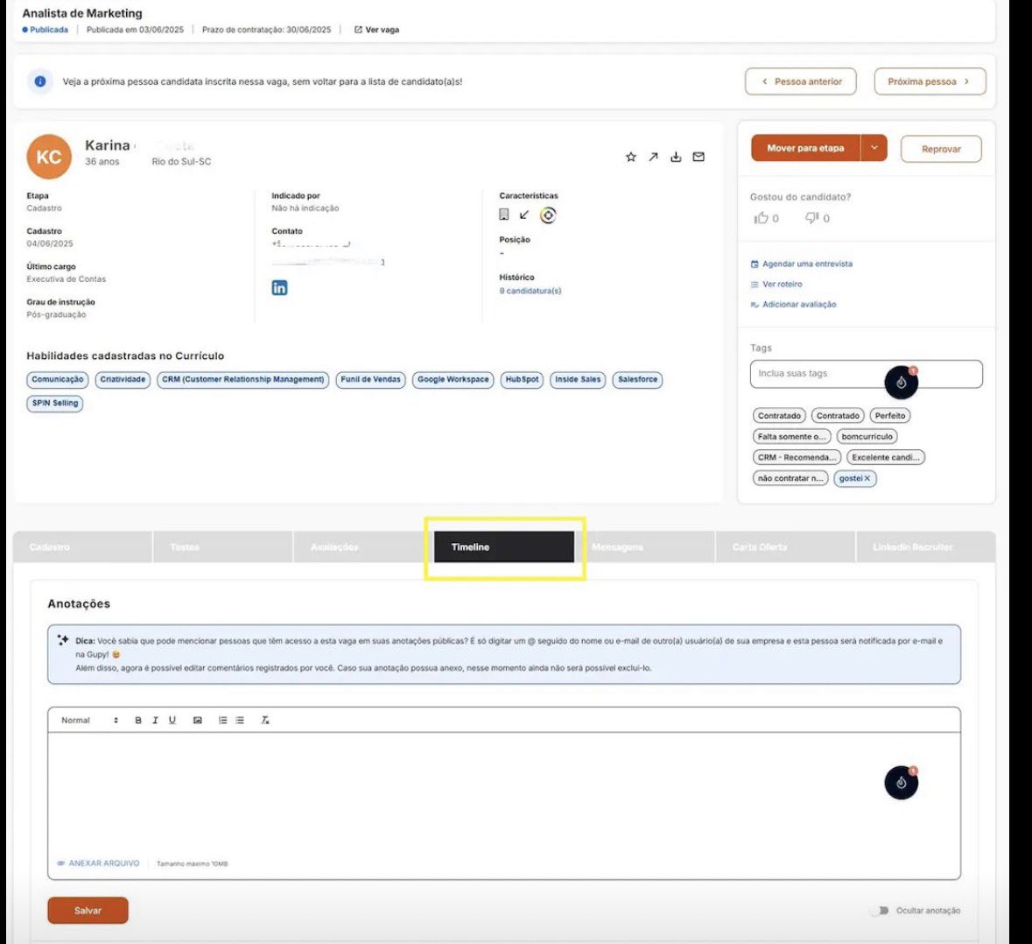Click the insert image editor icon
This screenshot has width=1032, height=944.
click(x=198, y=721)
